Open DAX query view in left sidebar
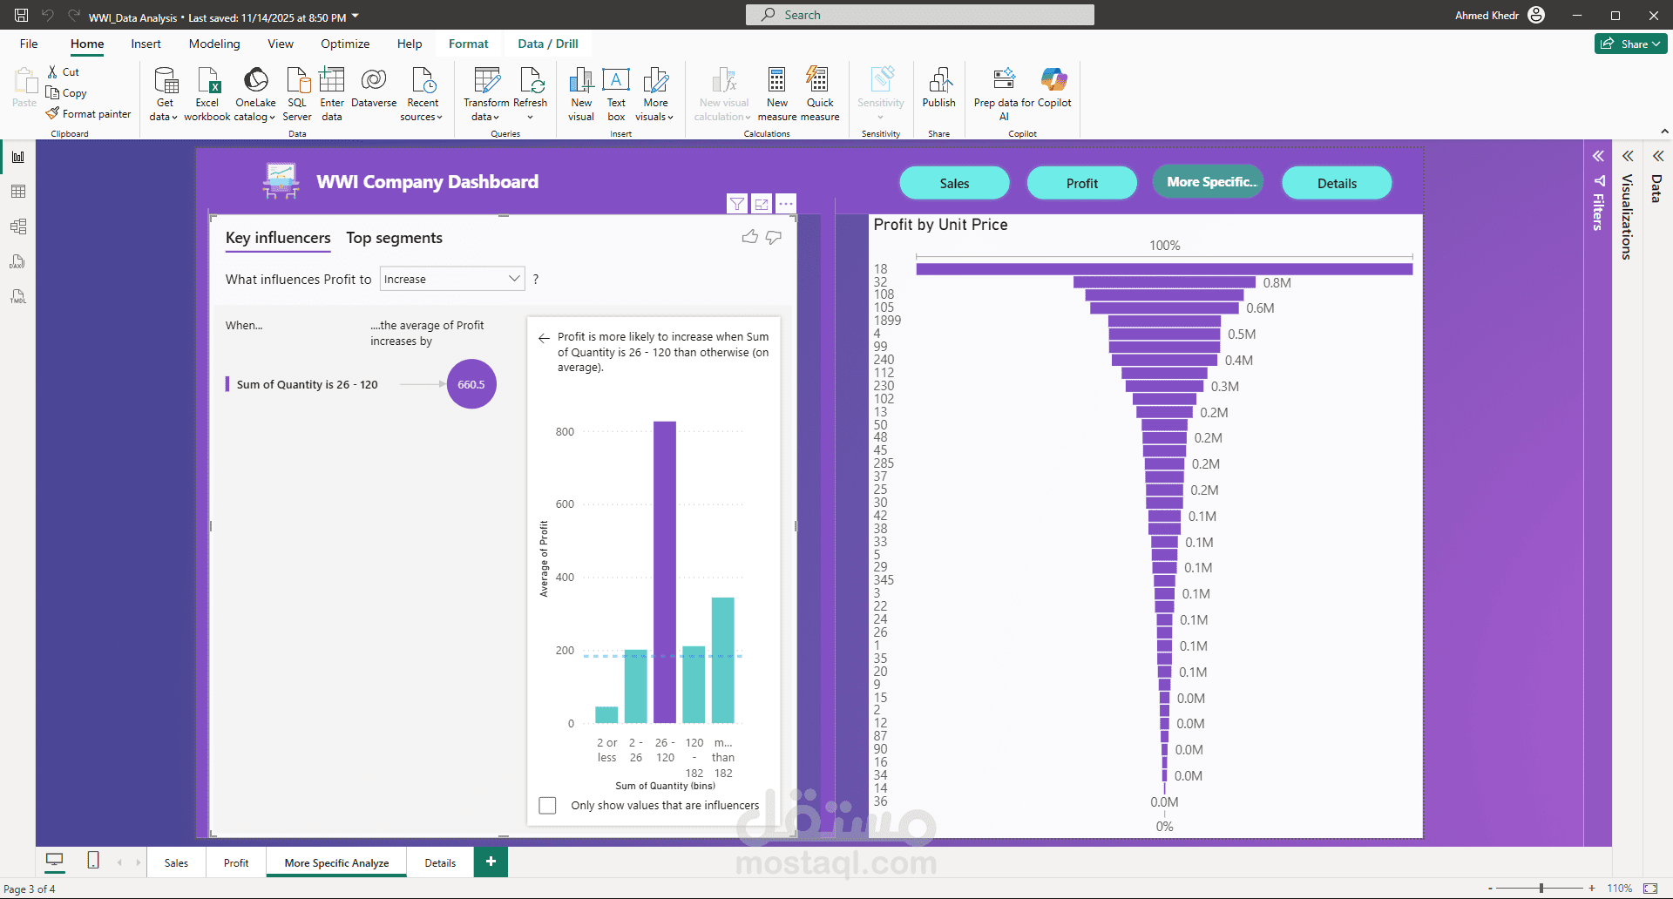The height and width of the screenshot is (899, 1673). (18, 261)
